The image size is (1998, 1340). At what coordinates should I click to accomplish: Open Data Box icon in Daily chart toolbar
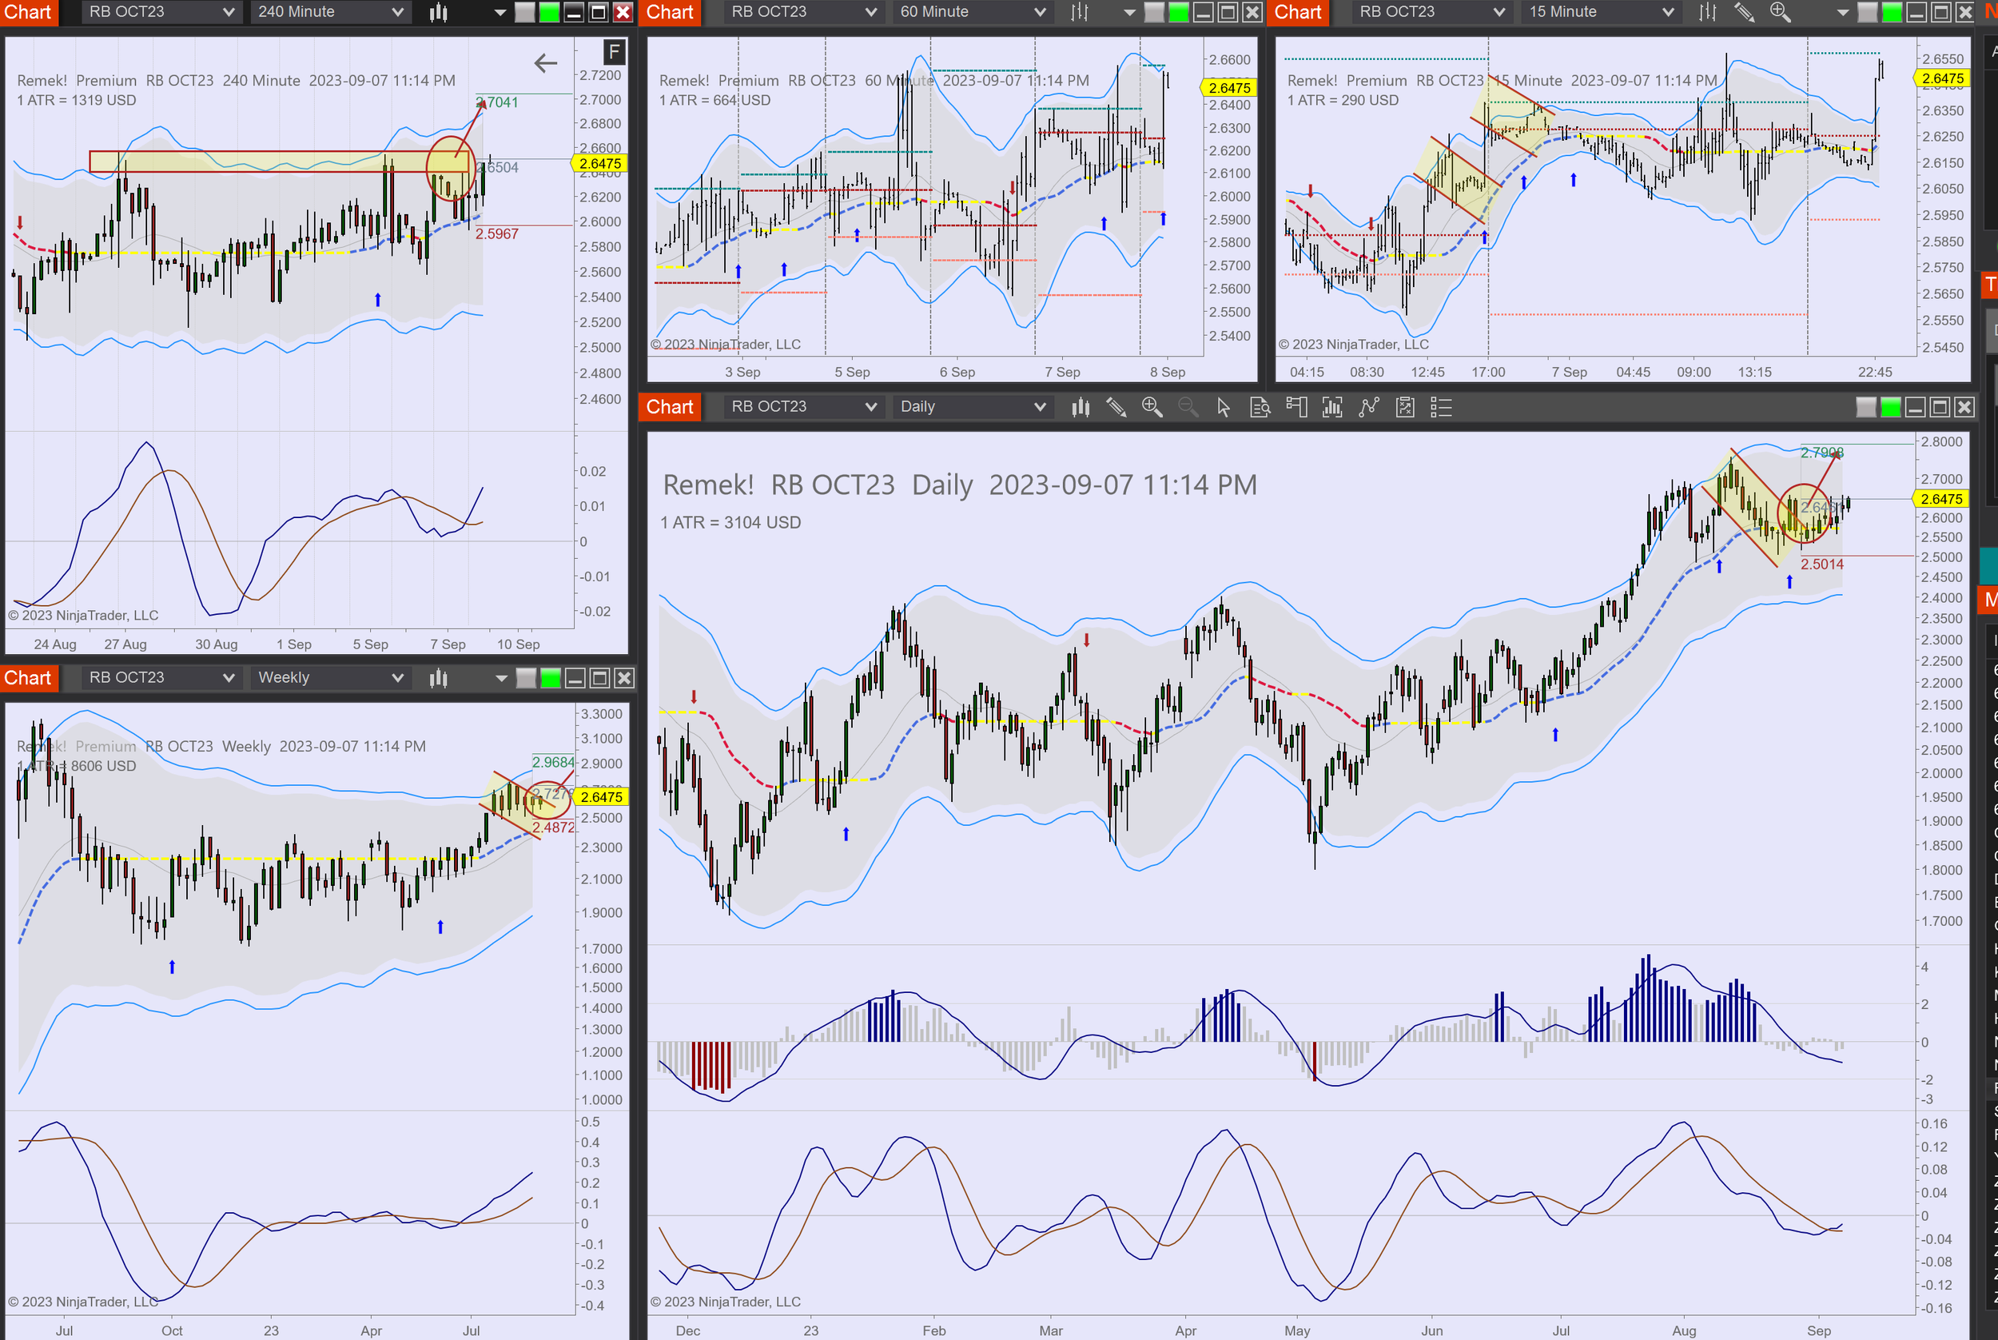(1260, 408)
